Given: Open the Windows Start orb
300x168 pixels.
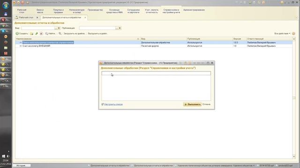Looking at the screenshot, I should [6, 5].
